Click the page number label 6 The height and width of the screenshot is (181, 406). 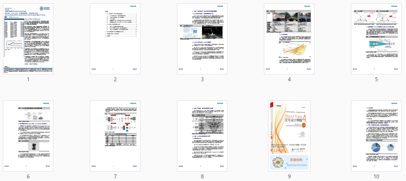(28, 176)
